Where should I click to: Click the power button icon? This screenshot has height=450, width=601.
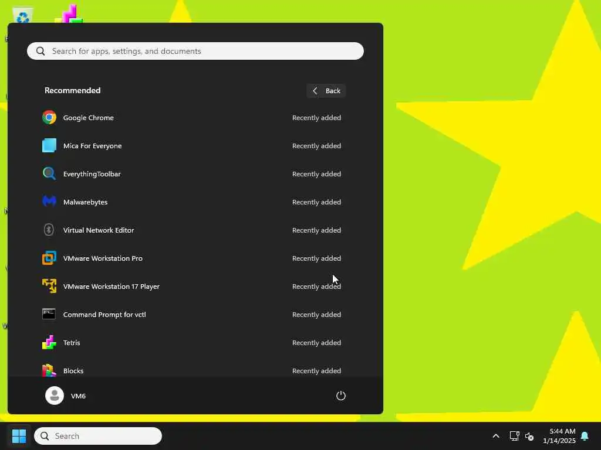pos(341,396)
